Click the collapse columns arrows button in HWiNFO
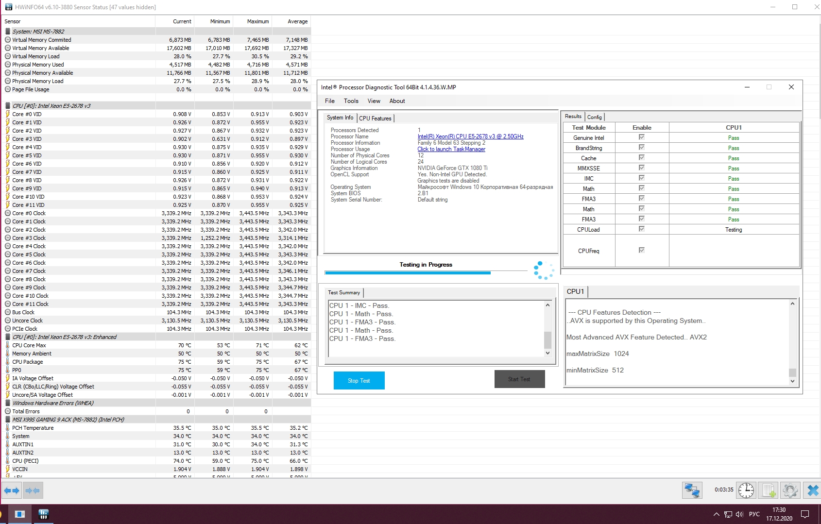821x524 pixels. click(33, 490)
